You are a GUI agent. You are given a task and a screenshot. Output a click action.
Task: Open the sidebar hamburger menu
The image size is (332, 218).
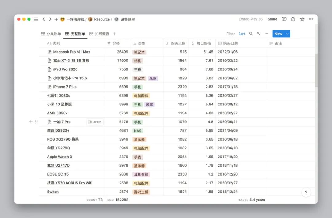[x=36, y=19]
